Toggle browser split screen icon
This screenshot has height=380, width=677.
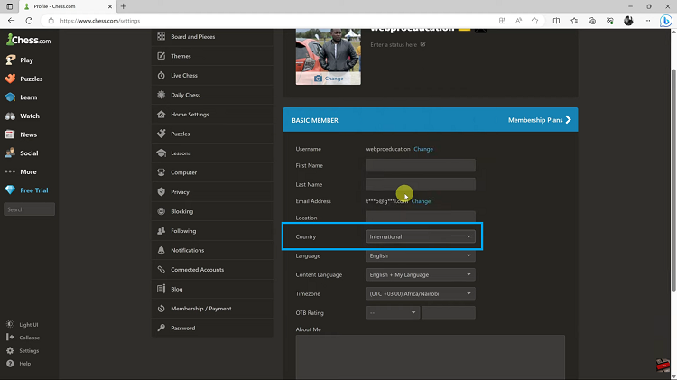coord(556,21)
